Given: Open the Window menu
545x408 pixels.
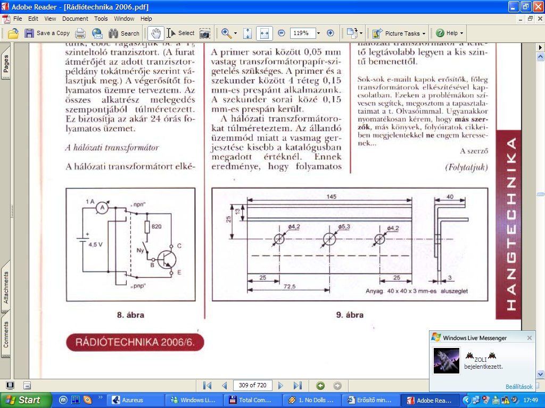Looking at the screenshot, I should click(124, 19).
